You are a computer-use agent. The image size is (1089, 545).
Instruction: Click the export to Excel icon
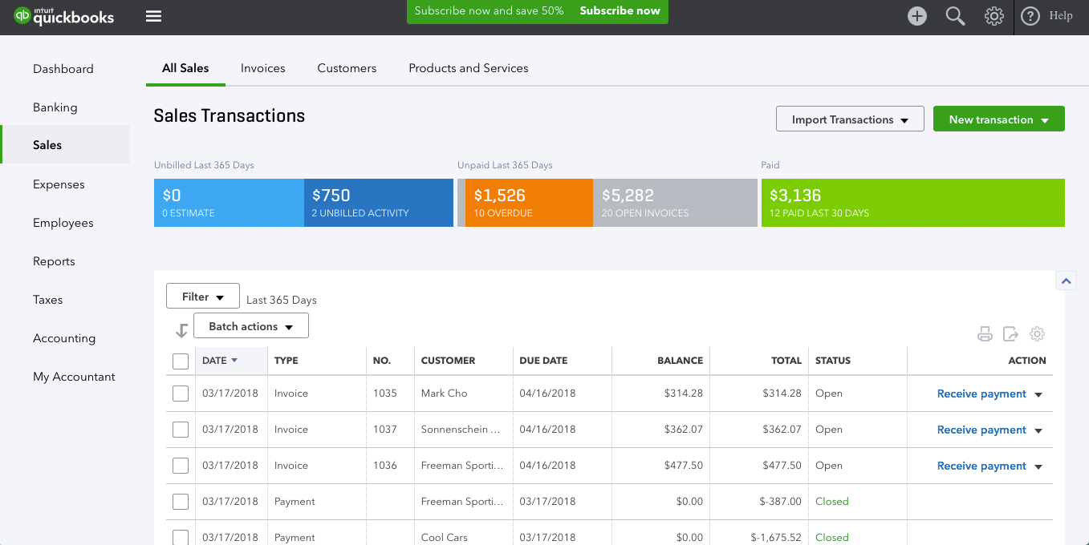click(x=1011, y=333)
